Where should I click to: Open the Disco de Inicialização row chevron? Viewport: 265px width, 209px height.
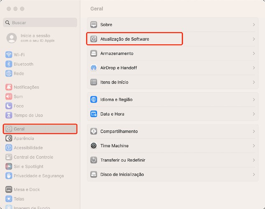tap(254, 174)
